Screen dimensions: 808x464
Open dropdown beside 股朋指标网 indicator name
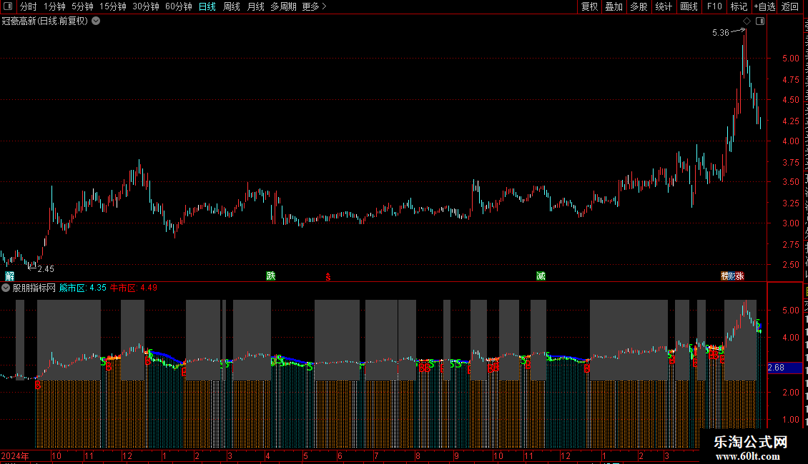point(6,288)
